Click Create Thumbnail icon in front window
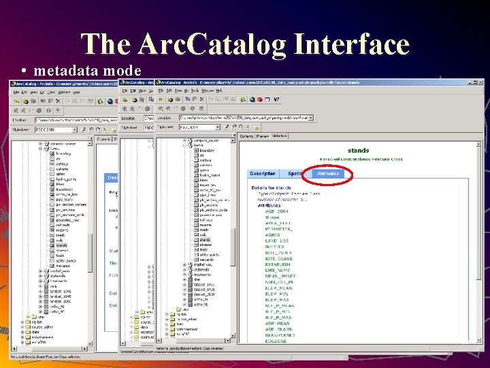490x368 pixels. pos(201,108)
